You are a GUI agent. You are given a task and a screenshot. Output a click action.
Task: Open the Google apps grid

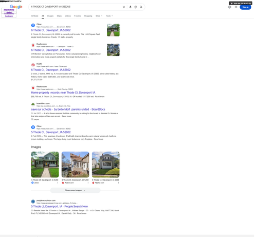point(236,7)
